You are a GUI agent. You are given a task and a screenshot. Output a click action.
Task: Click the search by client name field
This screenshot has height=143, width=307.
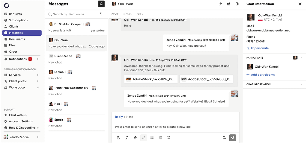[x=70, y=14]
